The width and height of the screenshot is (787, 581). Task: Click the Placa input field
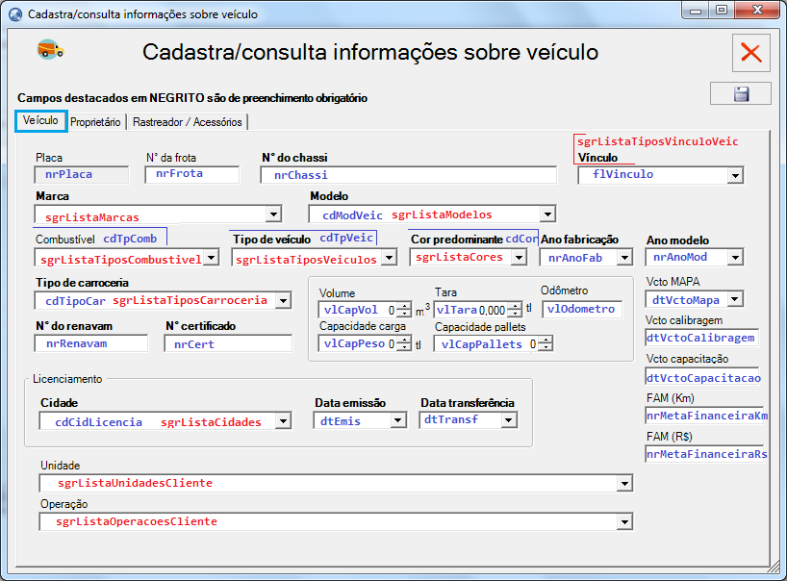[82, 175]
